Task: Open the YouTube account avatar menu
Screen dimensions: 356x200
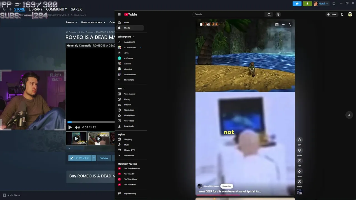Action: click(350, 14)
